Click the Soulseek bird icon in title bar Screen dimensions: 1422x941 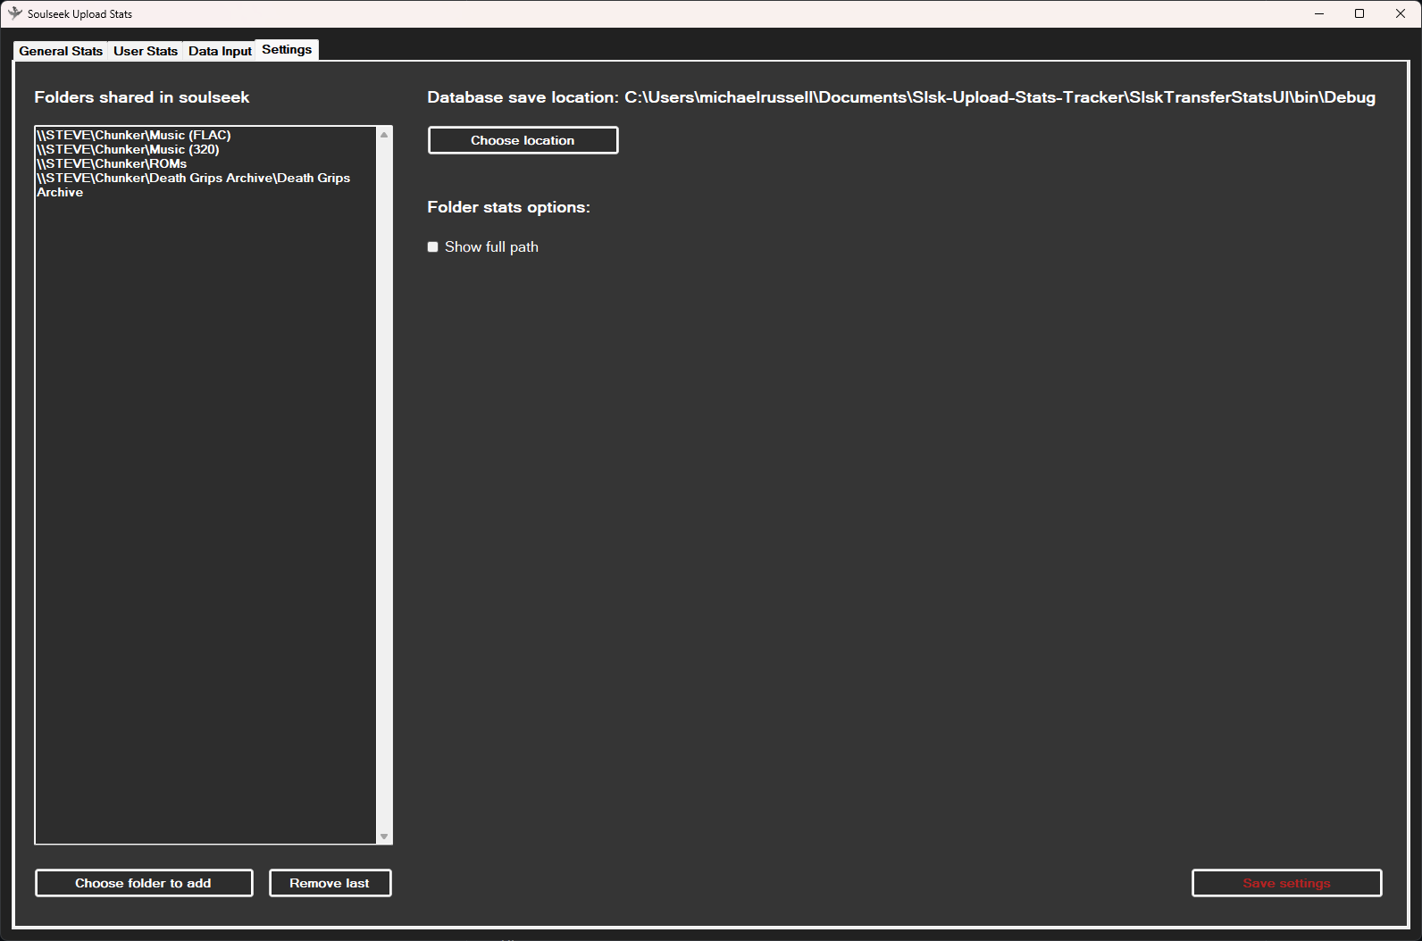click(x=14, y=13)
